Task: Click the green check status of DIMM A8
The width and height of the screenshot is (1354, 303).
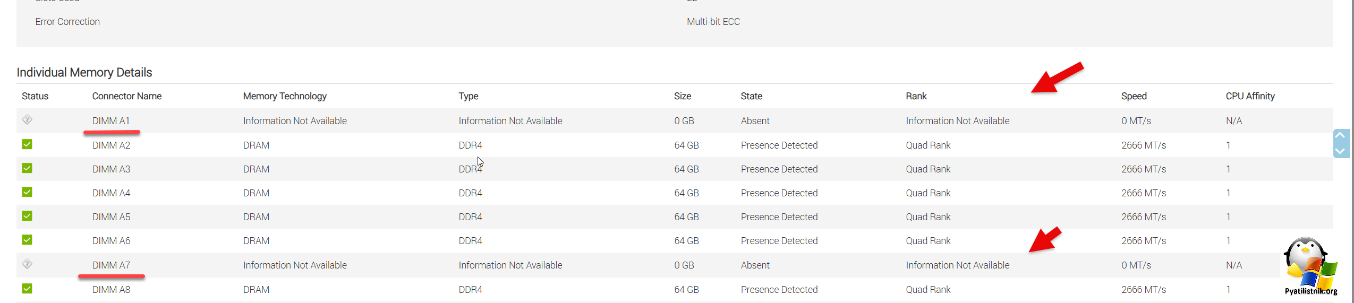Action: pyautogui.click(x=27, y=289)
